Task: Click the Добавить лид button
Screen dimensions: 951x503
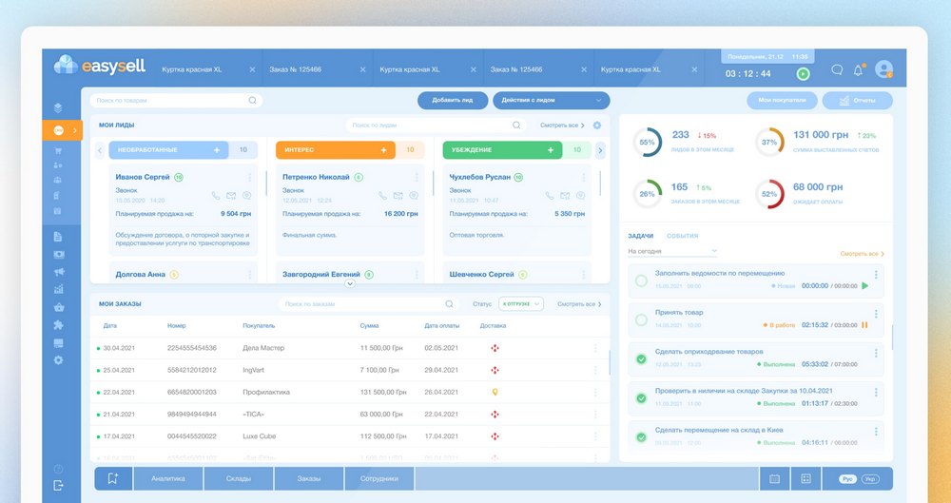Action: tap(445, 100)
